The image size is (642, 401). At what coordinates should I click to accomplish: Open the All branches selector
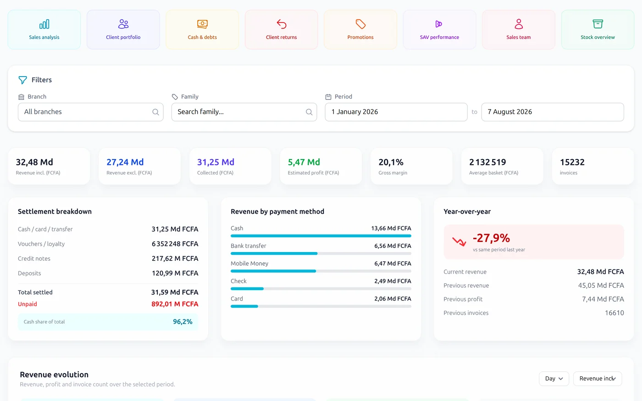pos(91,112)
